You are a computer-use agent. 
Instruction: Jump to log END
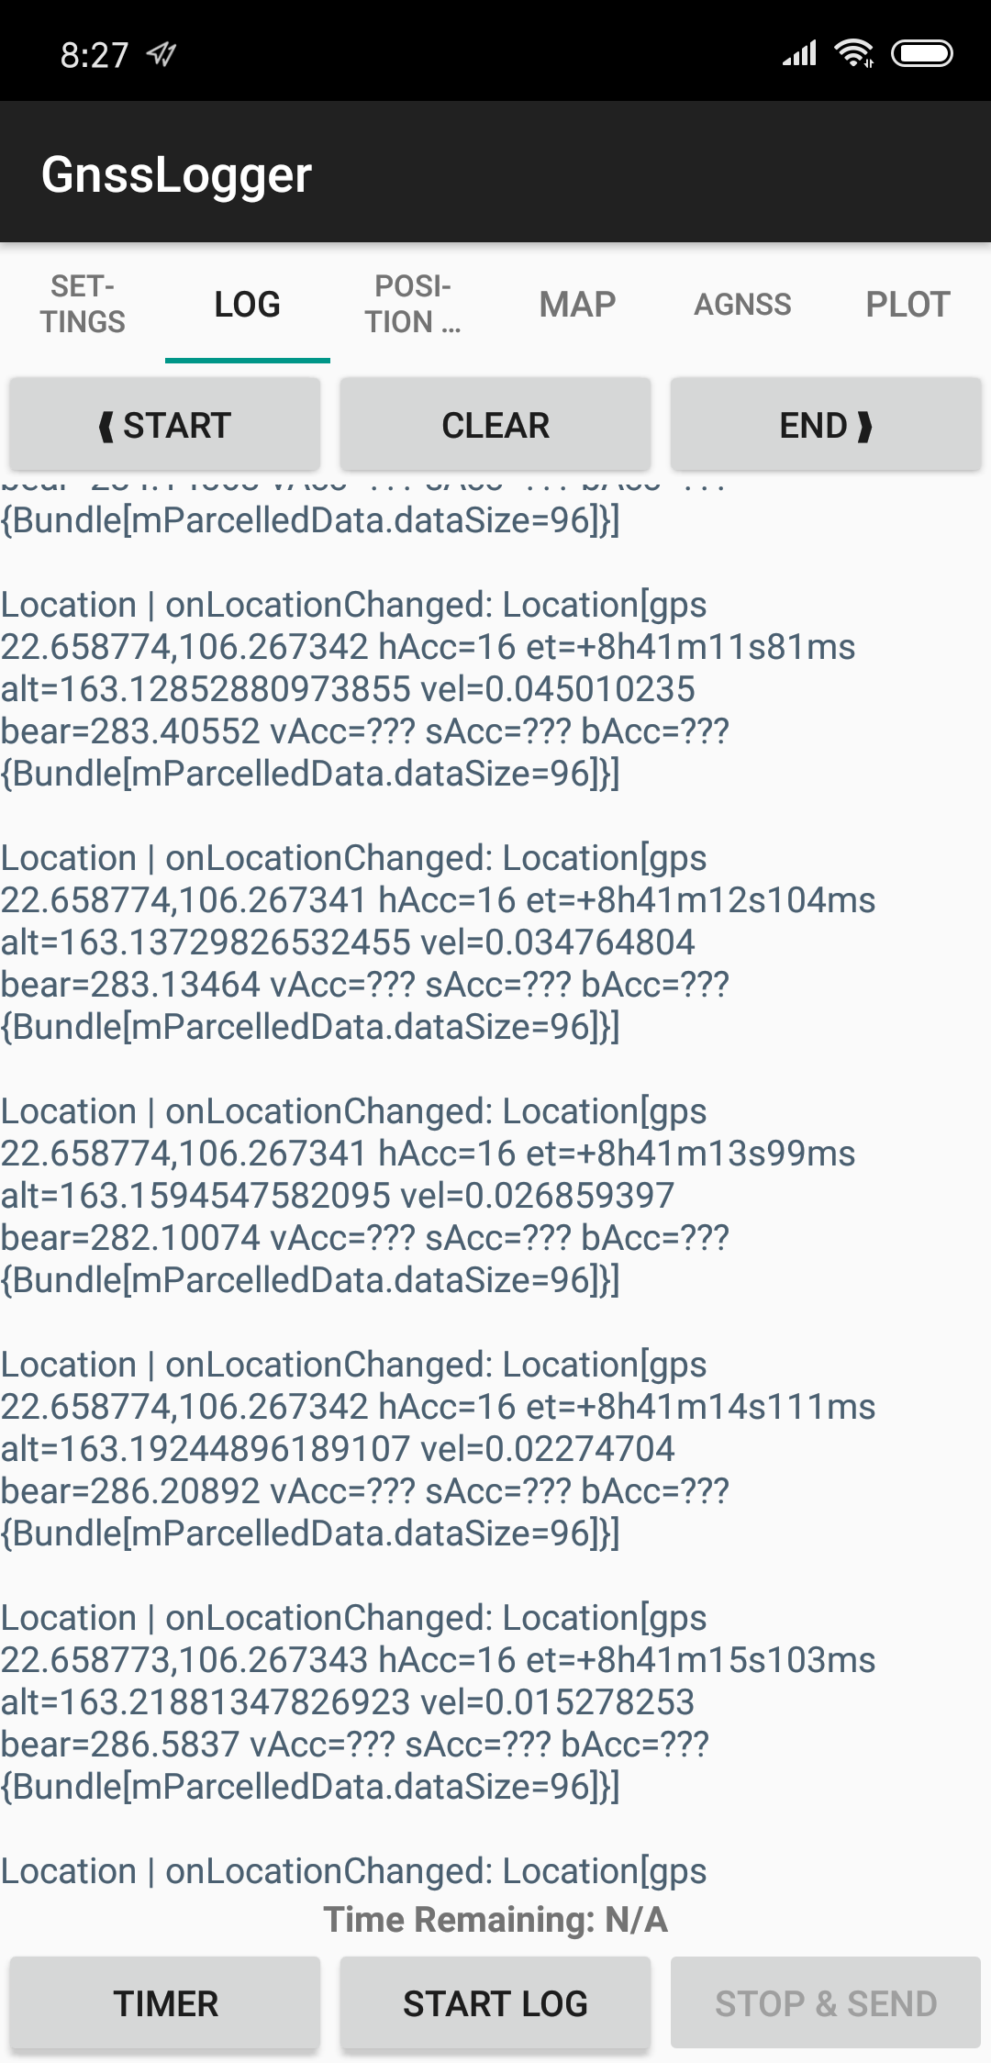pos(826,425)
